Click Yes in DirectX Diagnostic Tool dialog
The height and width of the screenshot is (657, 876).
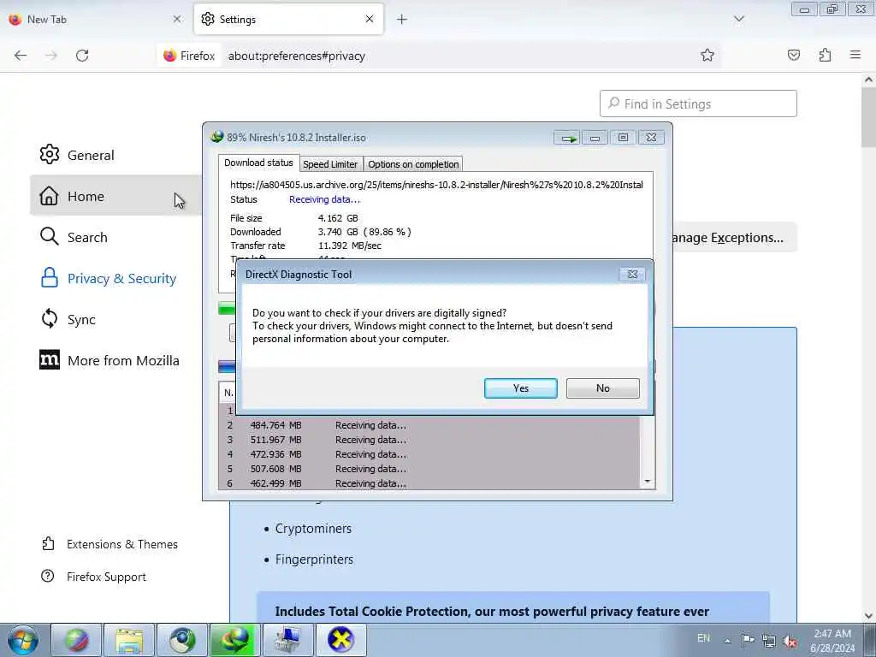[520, 388]
